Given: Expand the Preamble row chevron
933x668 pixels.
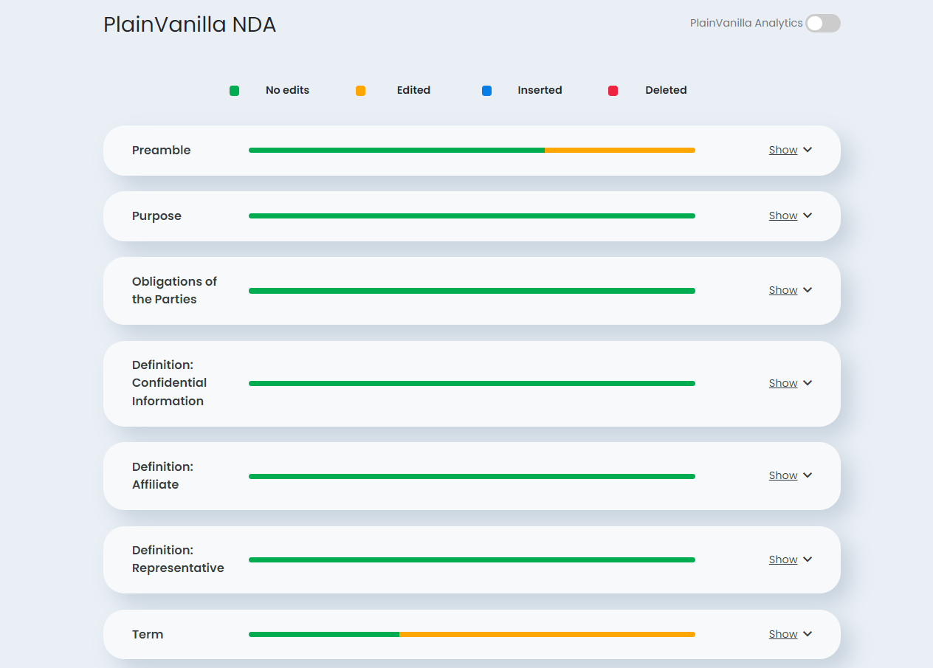Looking at the screenshot, I should point(808,150).
